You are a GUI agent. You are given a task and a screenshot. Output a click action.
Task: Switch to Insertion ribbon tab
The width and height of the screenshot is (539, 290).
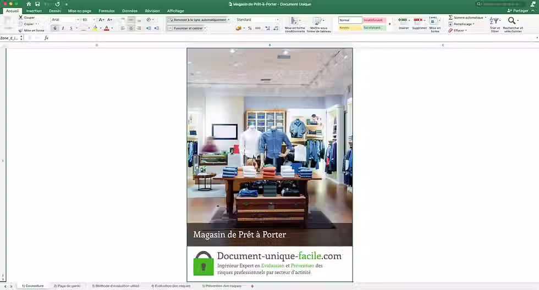pyautogui.click(x=34, y=11)
